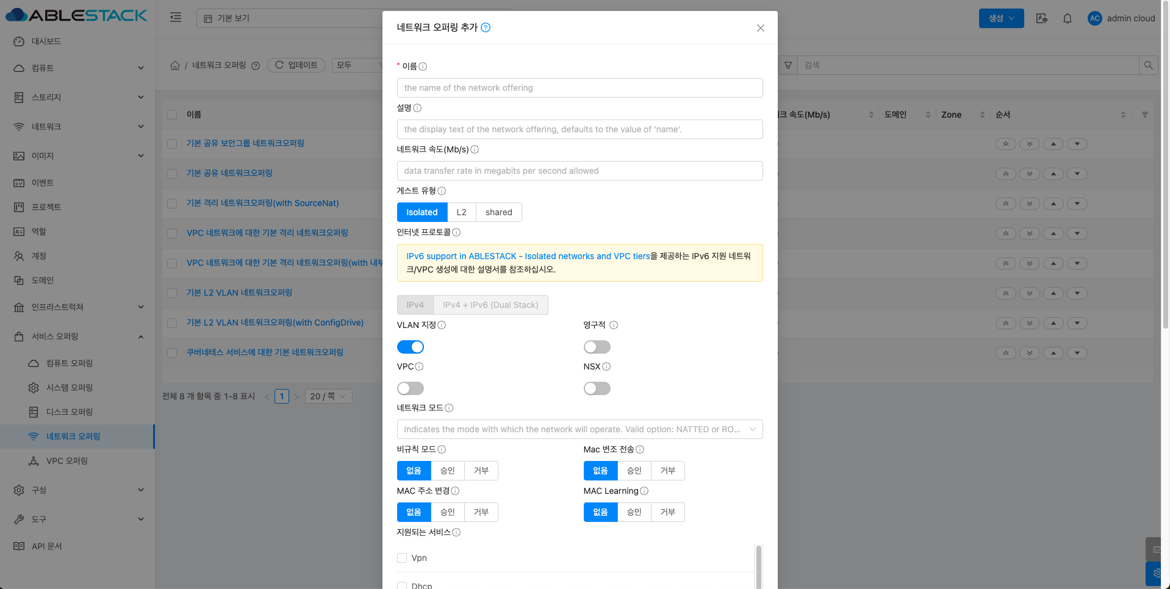Click info icon beside 네트워크 모드 label
Image resolution: width=1170 pixels, height=589 pixels.
point(449,409)
